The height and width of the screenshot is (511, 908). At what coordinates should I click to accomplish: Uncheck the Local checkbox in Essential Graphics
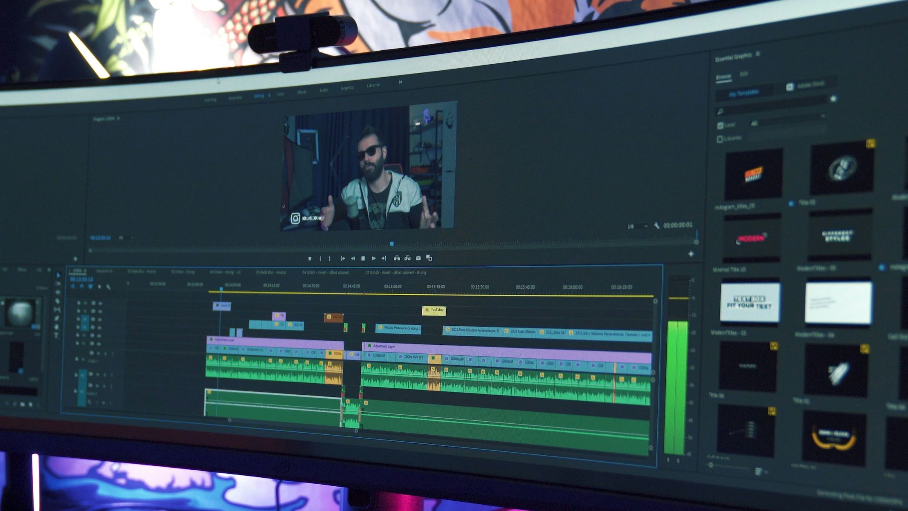(x=720, y=125)
